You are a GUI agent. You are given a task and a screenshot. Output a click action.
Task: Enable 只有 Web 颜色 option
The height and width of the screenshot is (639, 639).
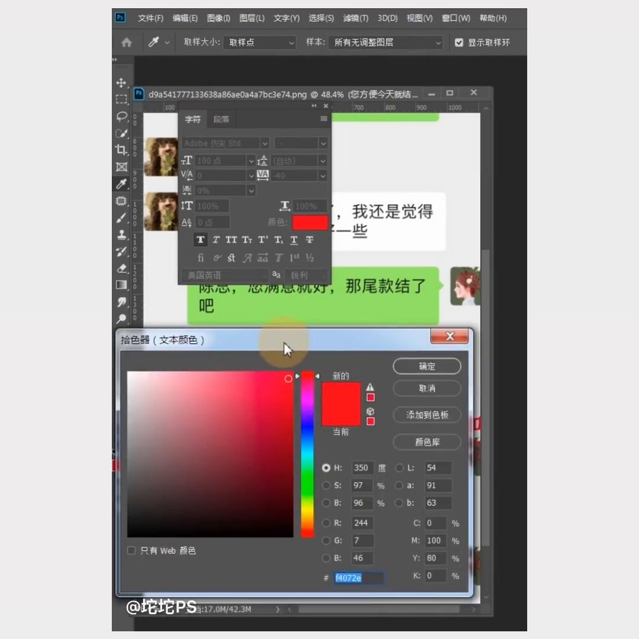(131, 550)
